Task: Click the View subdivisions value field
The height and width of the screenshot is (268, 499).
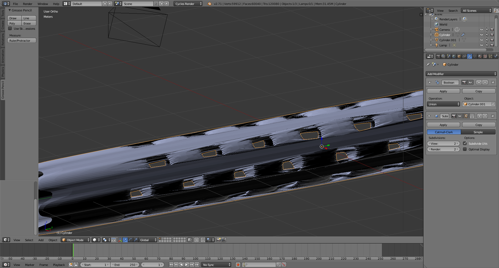Action: click(443, 143)
